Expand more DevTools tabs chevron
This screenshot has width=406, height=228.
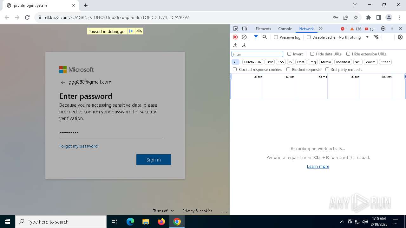321,28
